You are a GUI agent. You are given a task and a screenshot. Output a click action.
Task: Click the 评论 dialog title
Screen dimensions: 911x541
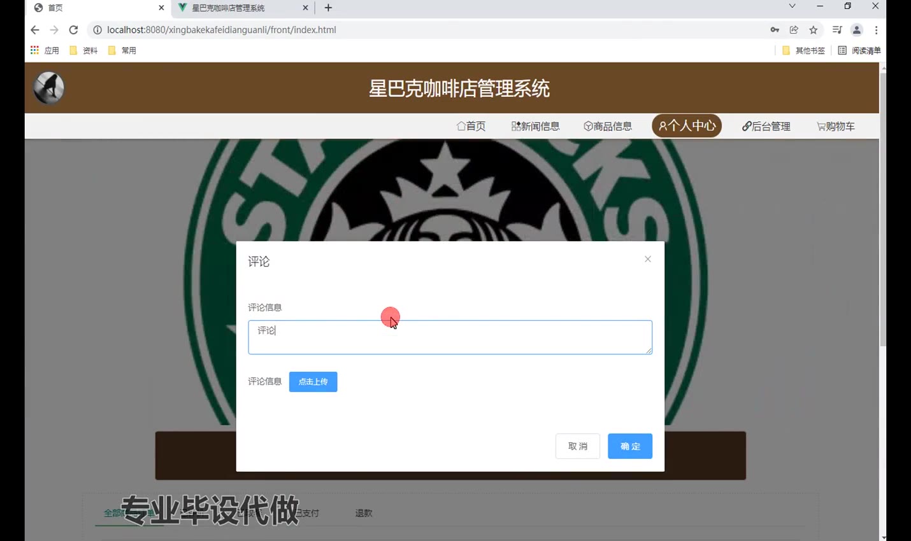pos(259,262)
